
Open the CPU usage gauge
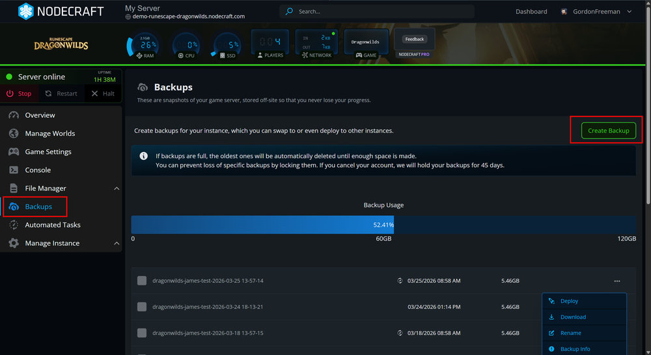pos(186,46)
